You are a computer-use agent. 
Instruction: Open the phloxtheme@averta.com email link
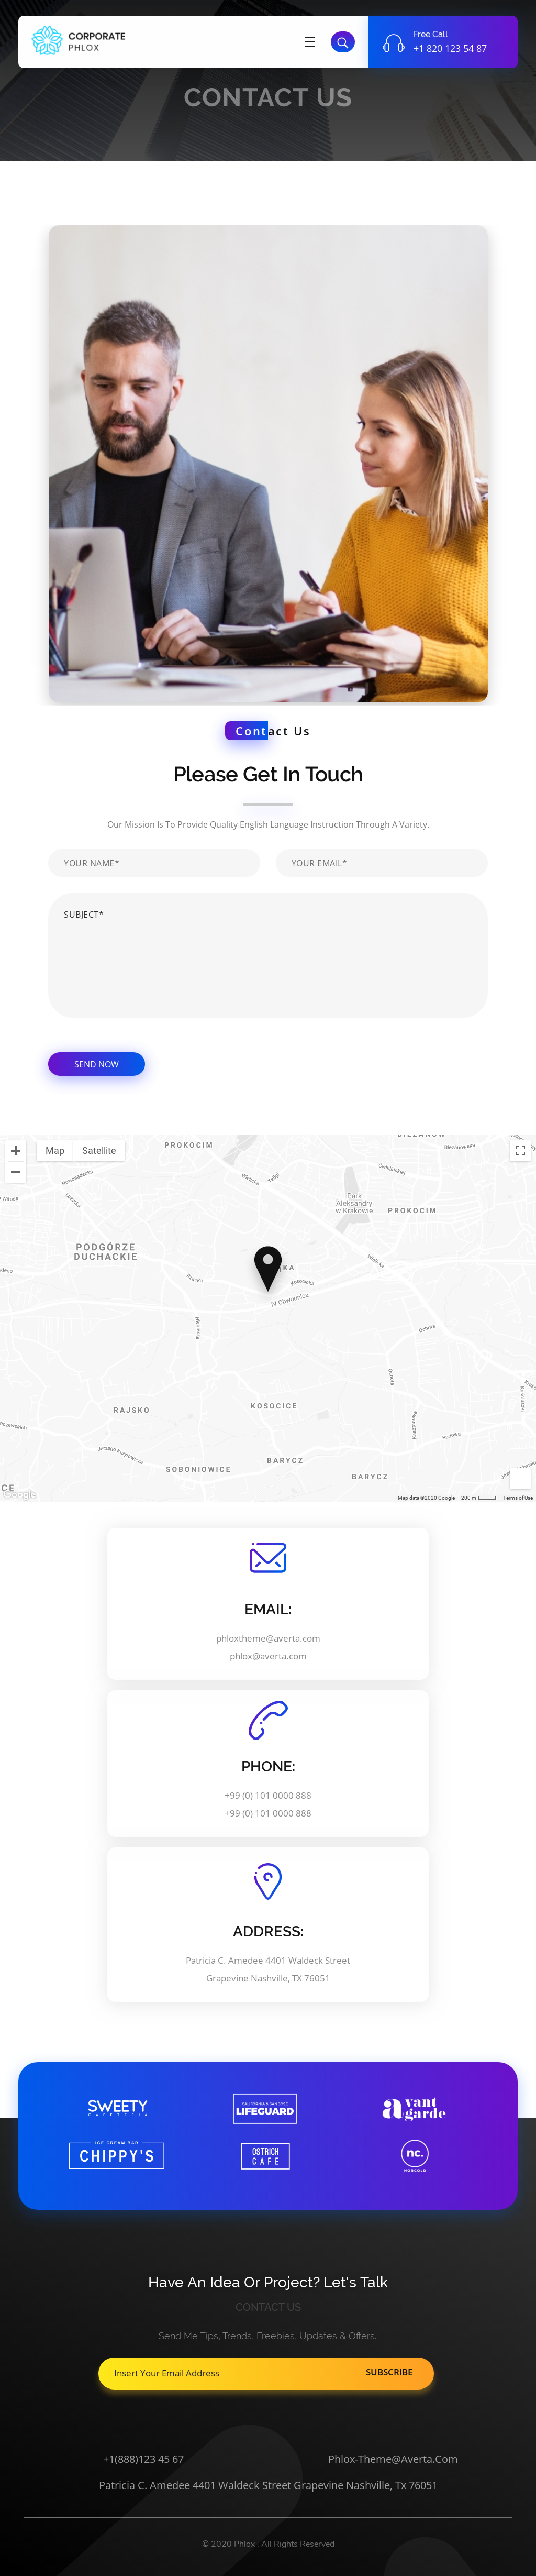268,1638
